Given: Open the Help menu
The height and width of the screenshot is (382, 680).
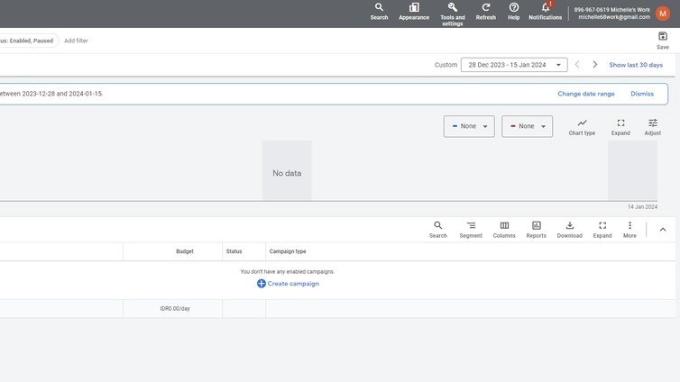Looking at the screenshot, I should click(513, 12).
